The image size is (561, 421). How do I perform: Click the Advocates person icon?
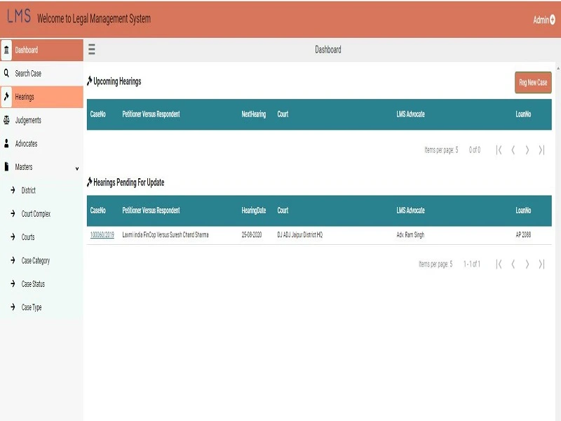click(x=7, y=143)
